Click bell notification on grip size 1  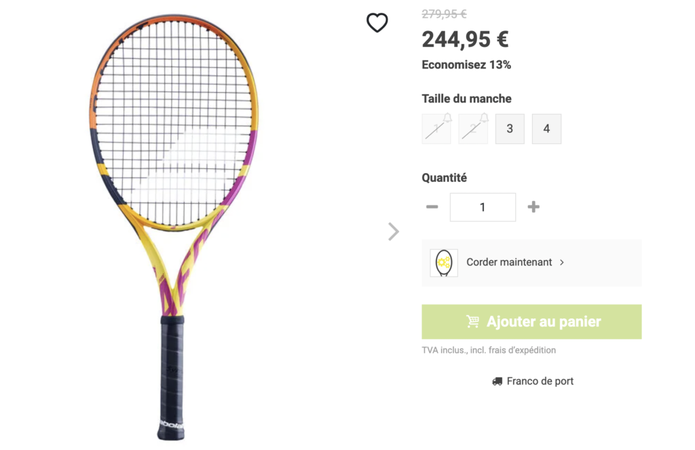(x=448, y=117)
